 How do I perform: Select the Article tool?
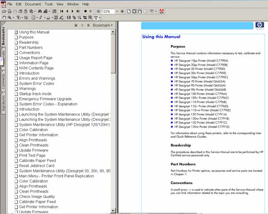coord(80,17)
